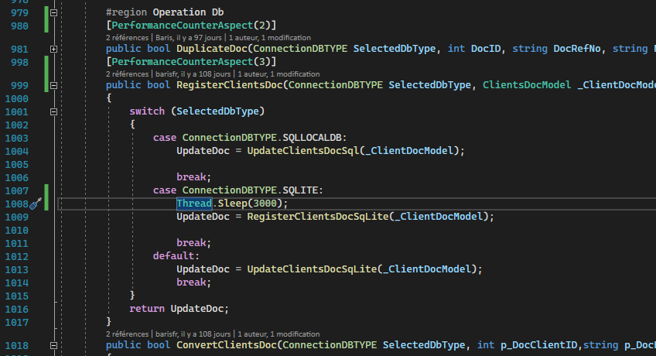
Task: Collapse the switch SelectedDbType block
Action: click(53, 111)
